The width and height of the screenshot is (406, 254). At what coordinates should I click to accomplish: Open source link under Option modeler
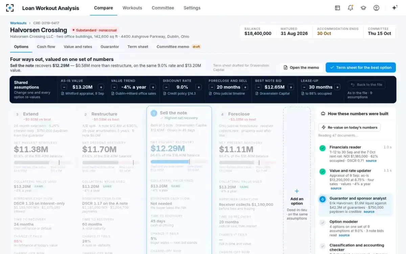(x=344, y=235)
